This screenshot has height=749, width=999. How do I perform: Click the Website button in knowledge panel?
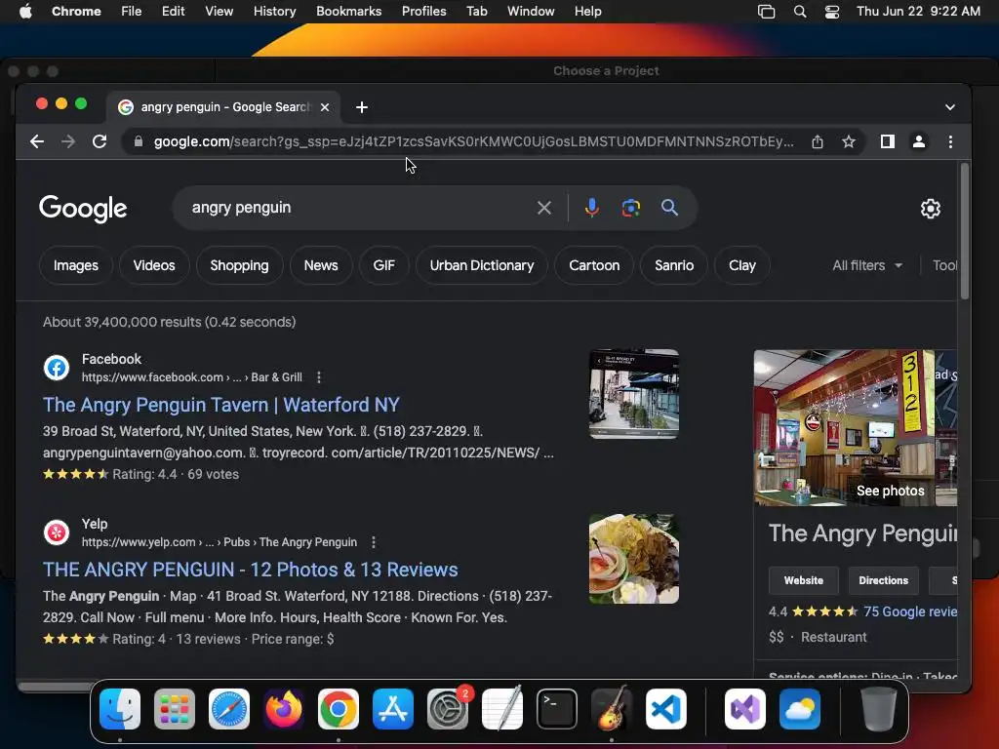pyautogui.click(x=804, y=580)
